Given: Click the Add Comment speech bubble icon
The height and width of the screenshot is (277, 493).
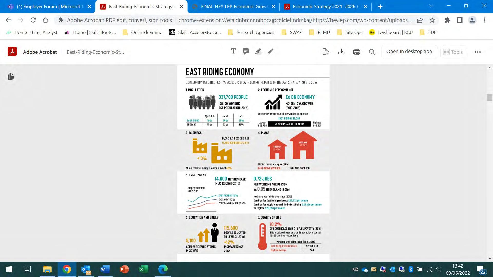Looking at the screenshot, I should pos(245,52).
